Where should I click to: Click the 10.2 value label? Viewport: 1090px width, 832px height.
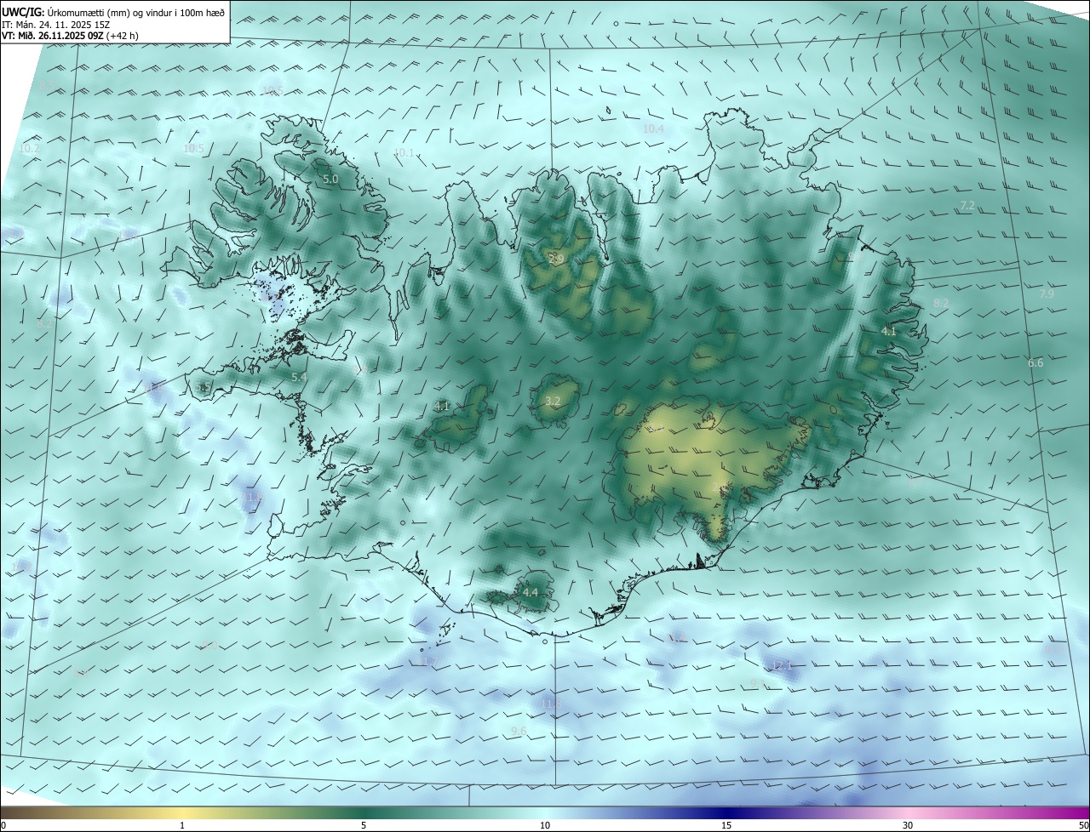(x=29, y=148)
